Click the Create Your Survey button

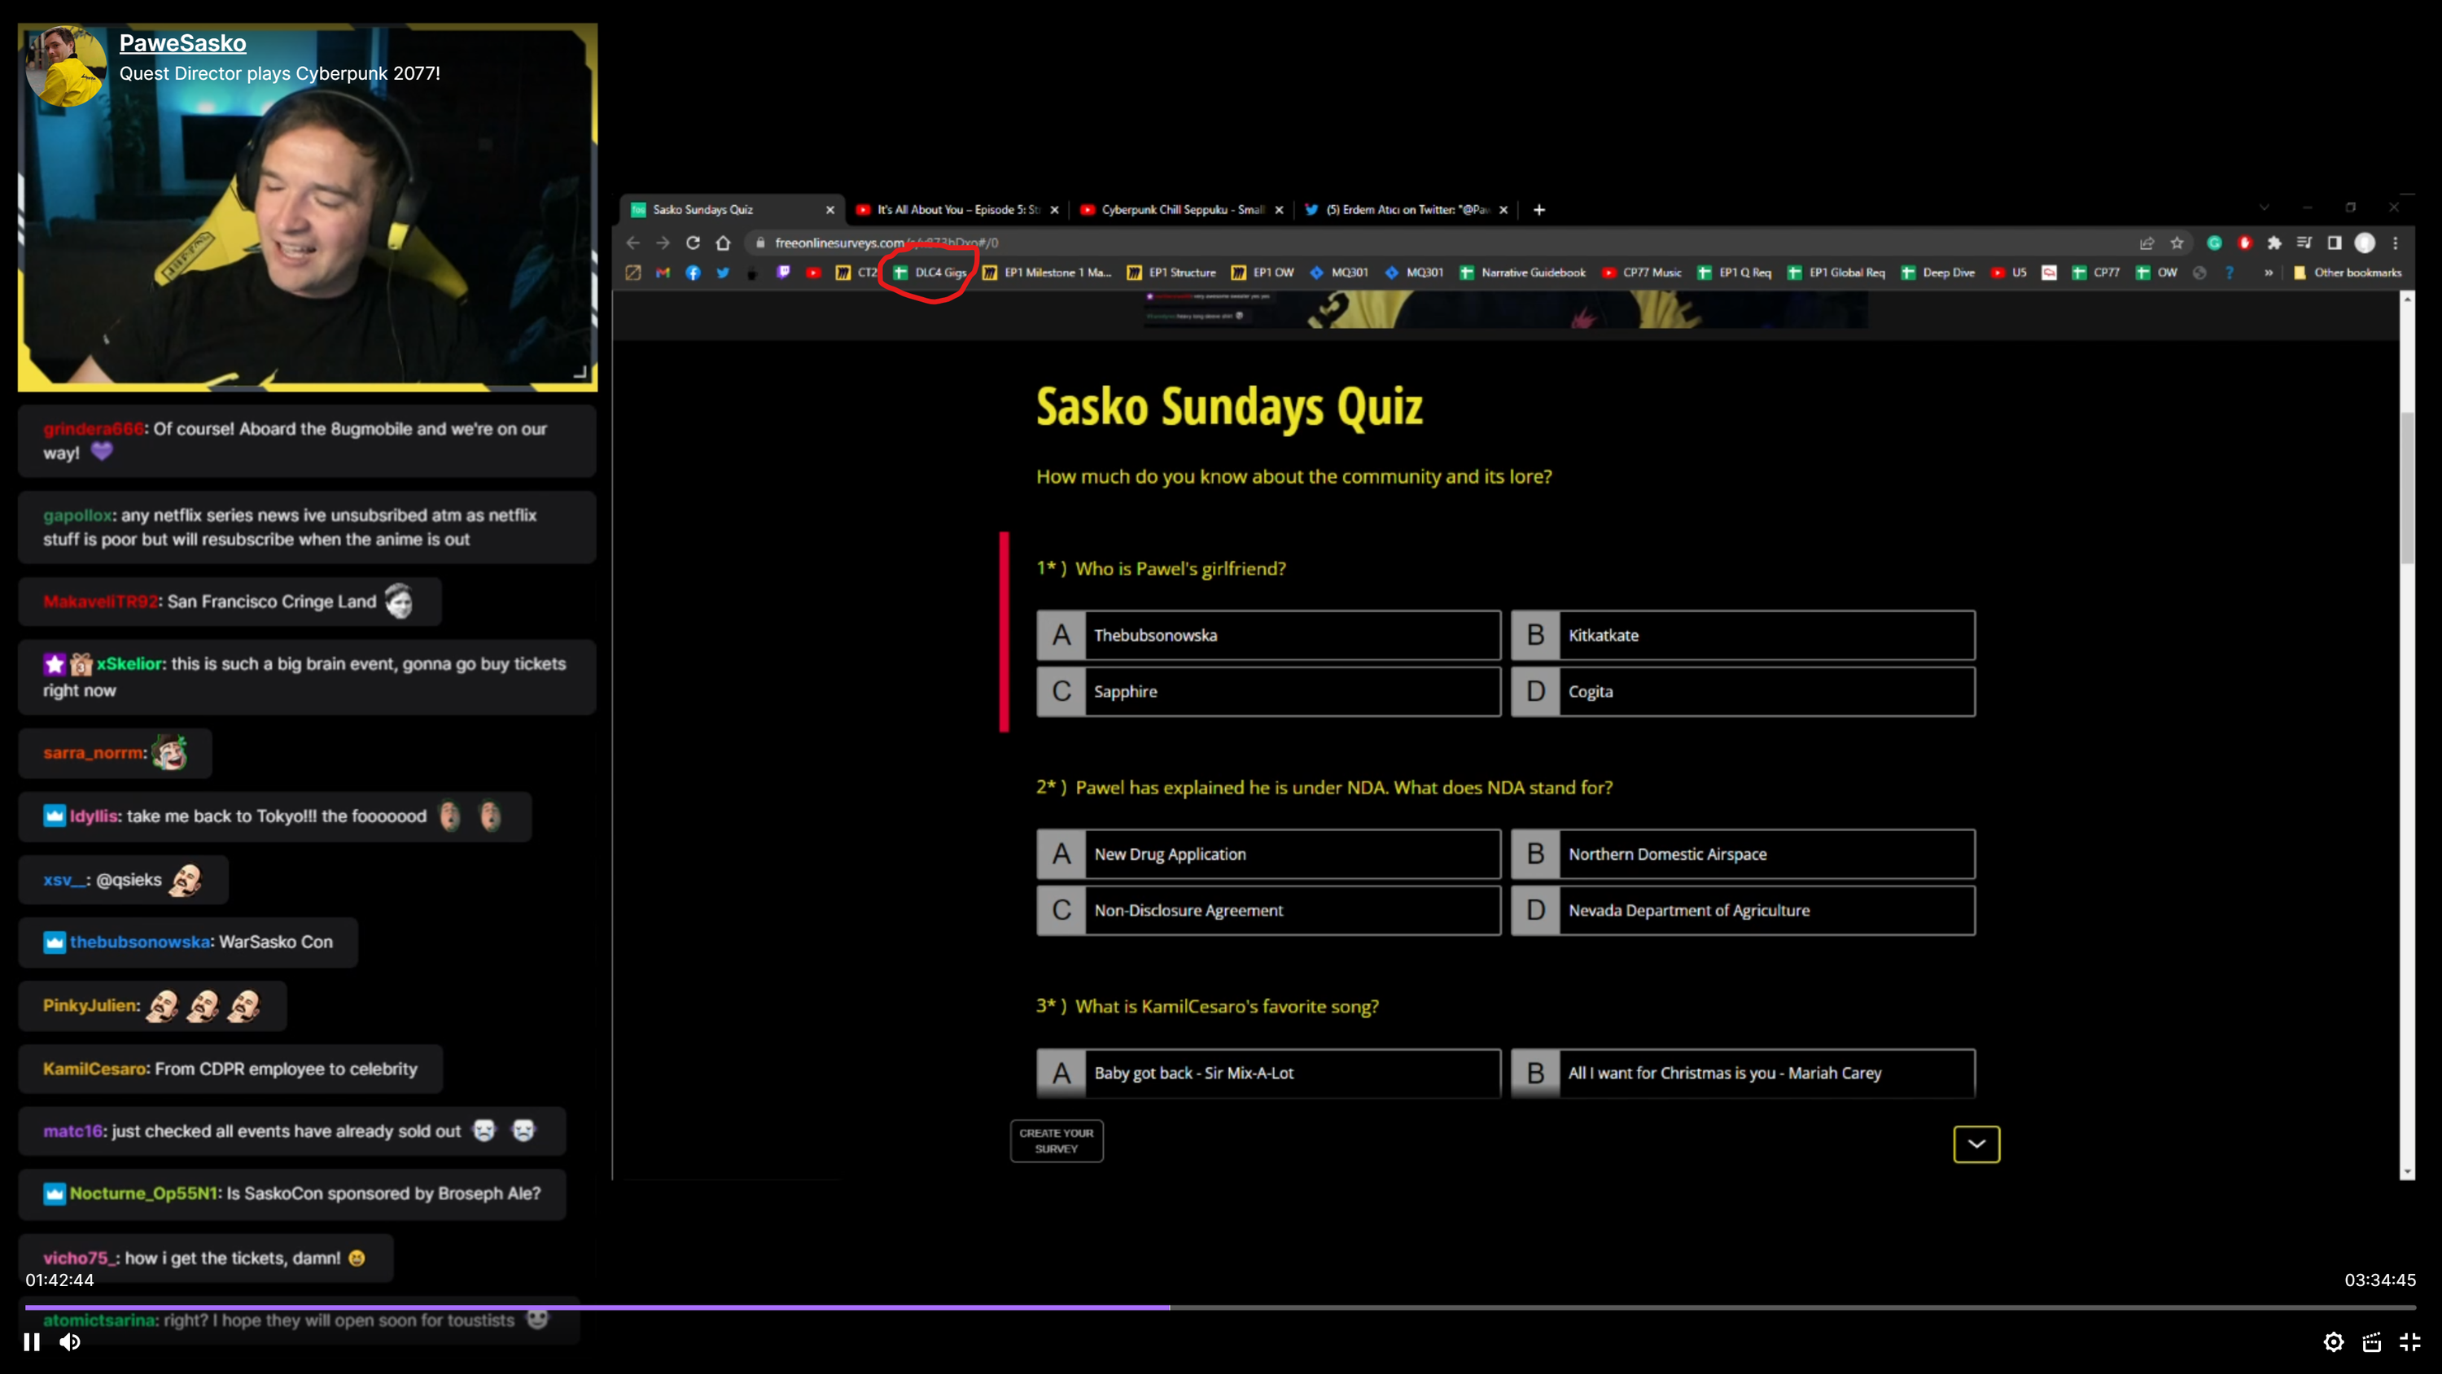pyautogui.click(x=1056, y=1140)
